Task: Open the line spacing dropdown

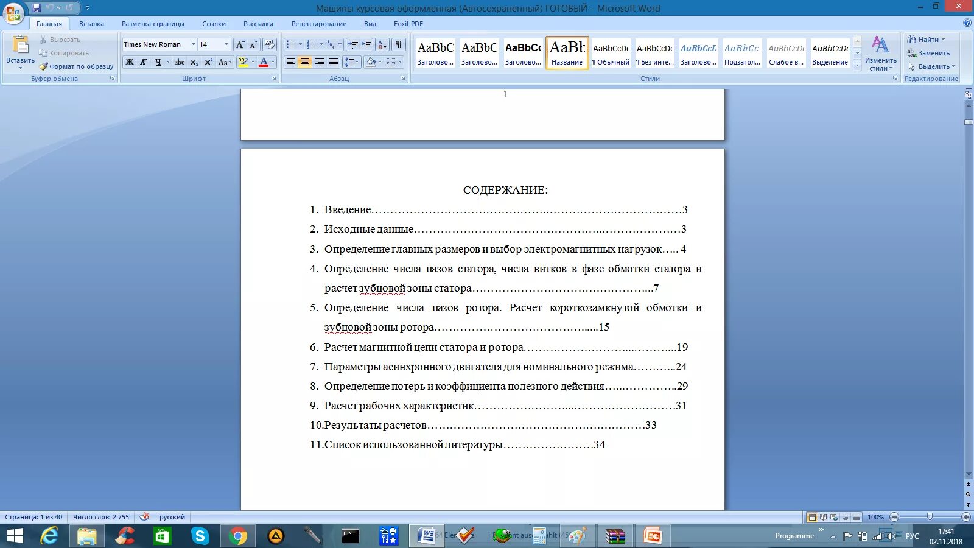Action: [x=352, y=62]
